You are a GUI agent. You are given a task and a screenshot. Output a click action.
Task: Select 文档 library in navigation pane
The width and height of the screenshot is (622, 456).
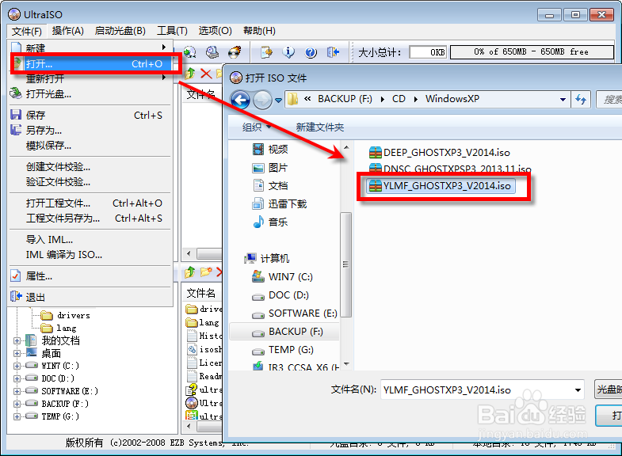pos(270,185)
